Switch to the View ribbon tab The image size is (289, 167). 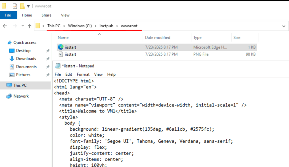(65, 15)
